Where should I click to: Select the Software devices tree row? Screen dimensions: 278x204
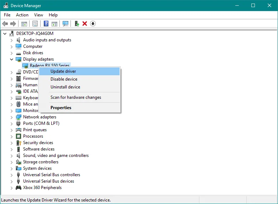coord(39,149)
